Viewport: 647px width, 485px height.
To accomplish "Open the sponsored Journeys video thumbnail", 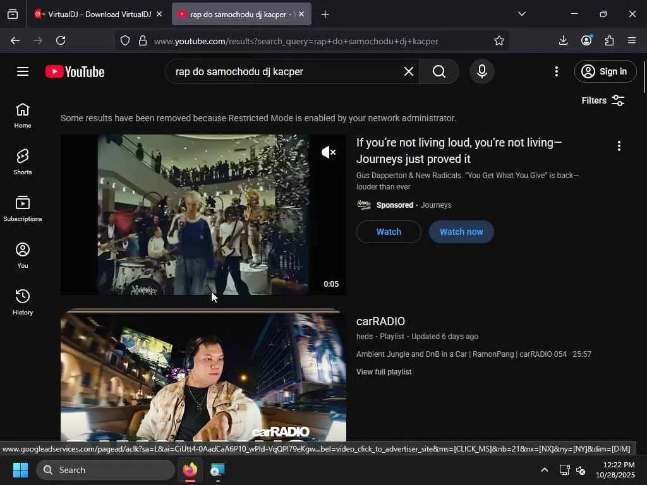I will (203, 215).
